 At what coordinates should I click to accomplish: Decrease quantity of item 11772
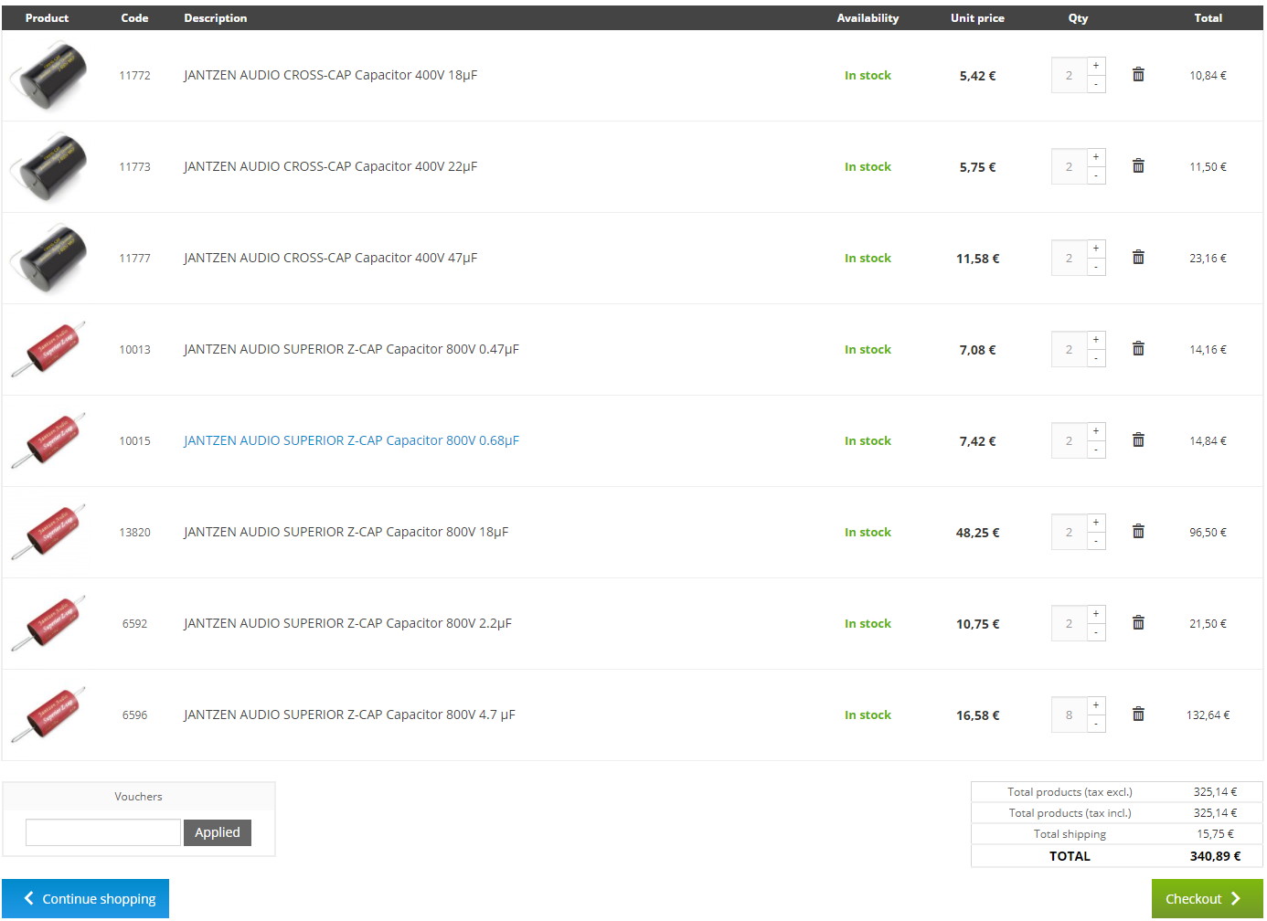point(1096,84)
